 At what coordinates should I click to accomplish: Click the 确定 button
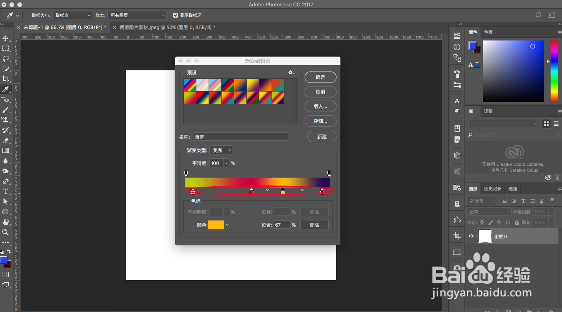point(320,77)
